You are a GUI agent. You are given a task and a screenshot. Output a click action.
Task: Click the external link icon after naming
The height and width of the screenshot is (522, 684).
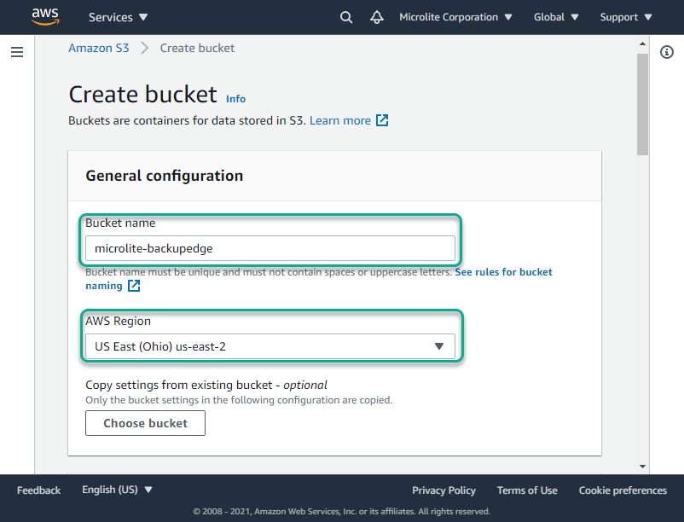(x=134, y=286)
